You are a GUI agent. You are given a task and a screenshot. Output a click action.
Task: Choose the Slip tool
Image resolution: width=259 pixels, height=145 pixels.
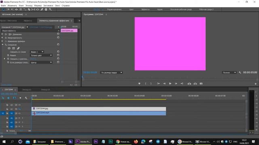[33, 10]
